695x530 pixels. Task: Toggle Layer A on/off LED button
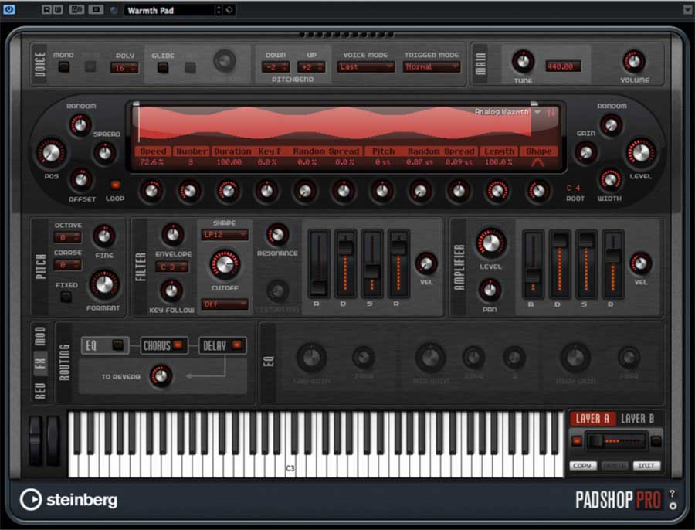tap(577, 441)
